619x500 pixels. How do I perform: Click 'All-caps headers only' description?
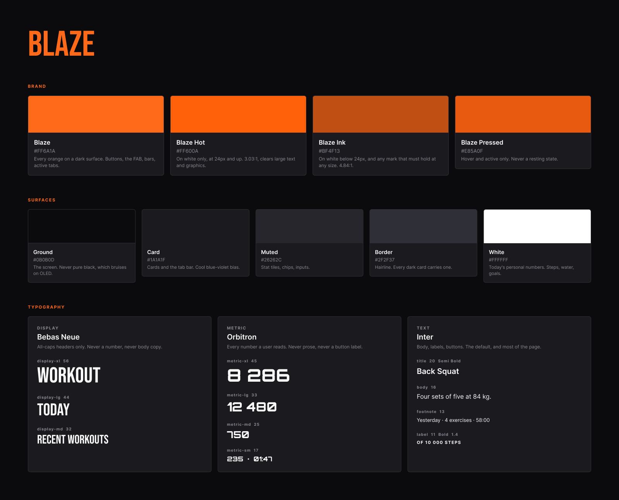pos(99,347)
